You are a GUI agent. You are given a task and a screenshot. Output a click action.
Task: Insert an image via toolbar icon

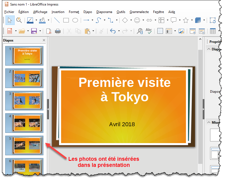pos(181,31)
